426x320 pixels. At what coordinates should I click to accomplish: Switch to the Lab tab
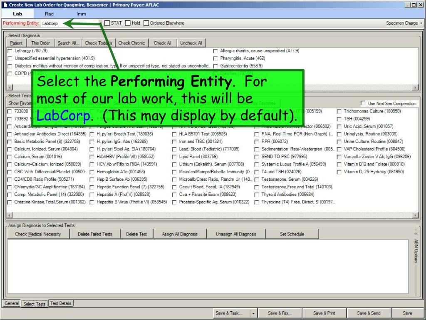click(17, 14)
